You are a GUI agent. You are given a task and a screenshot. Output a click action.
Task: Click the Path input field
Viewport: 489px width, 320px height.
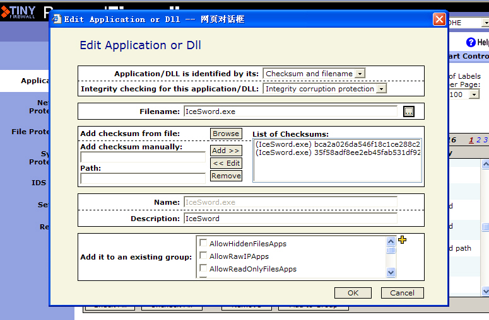143,178
